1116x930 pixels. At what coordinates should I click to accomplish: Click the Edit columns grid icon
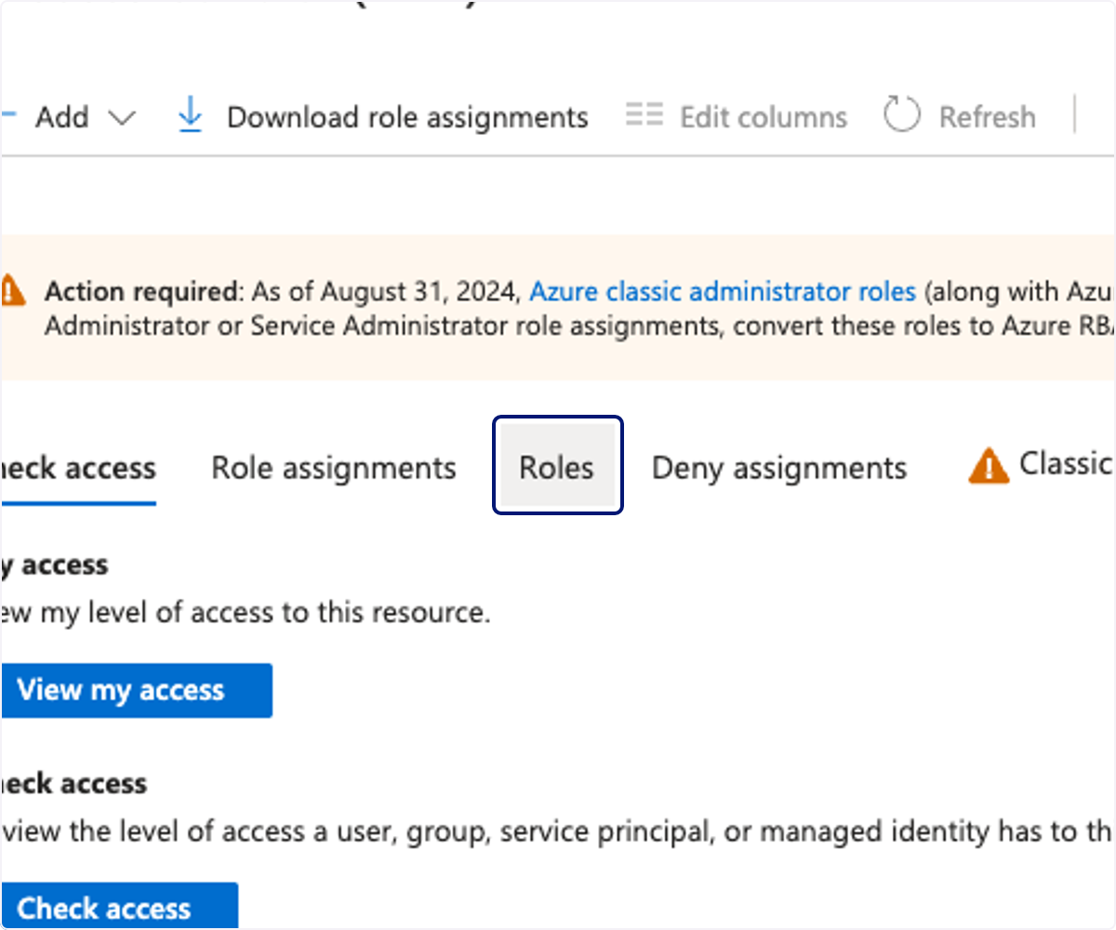click(x=644, y=116)
